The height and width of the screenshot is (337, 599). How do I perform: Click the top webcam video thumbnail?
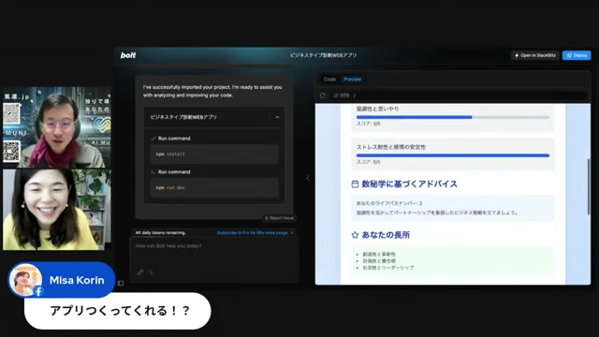click(57, 127)
